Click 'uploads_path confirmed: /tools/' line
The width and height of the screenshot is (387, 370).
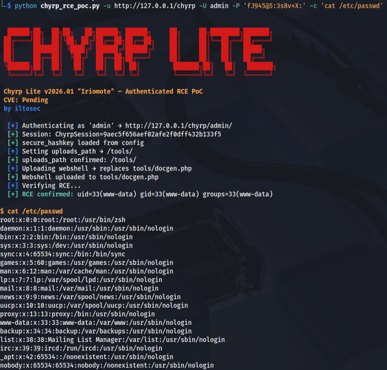72,160
